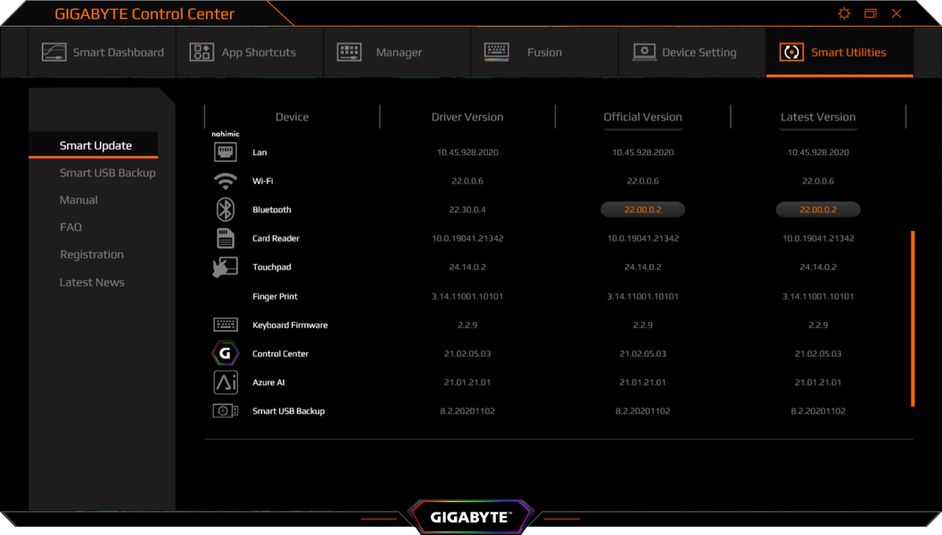
Task: Click Touchpad latest version 24.14.0.2
Action: pos(818,267)
